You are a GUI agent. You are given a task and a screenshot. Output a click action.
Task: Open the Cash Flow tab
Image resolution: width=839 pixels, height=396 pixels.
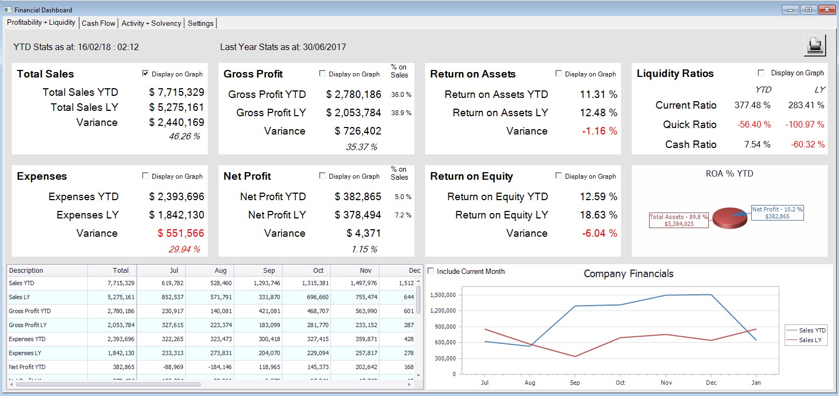pos(98,23)
